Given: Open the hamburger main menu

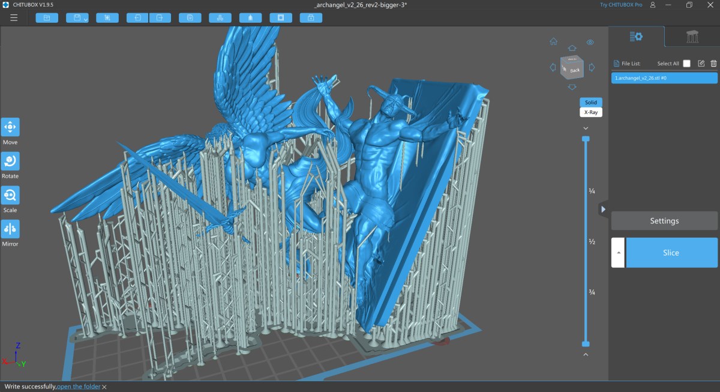Looking at the screenshot, I should click(14, 18).
